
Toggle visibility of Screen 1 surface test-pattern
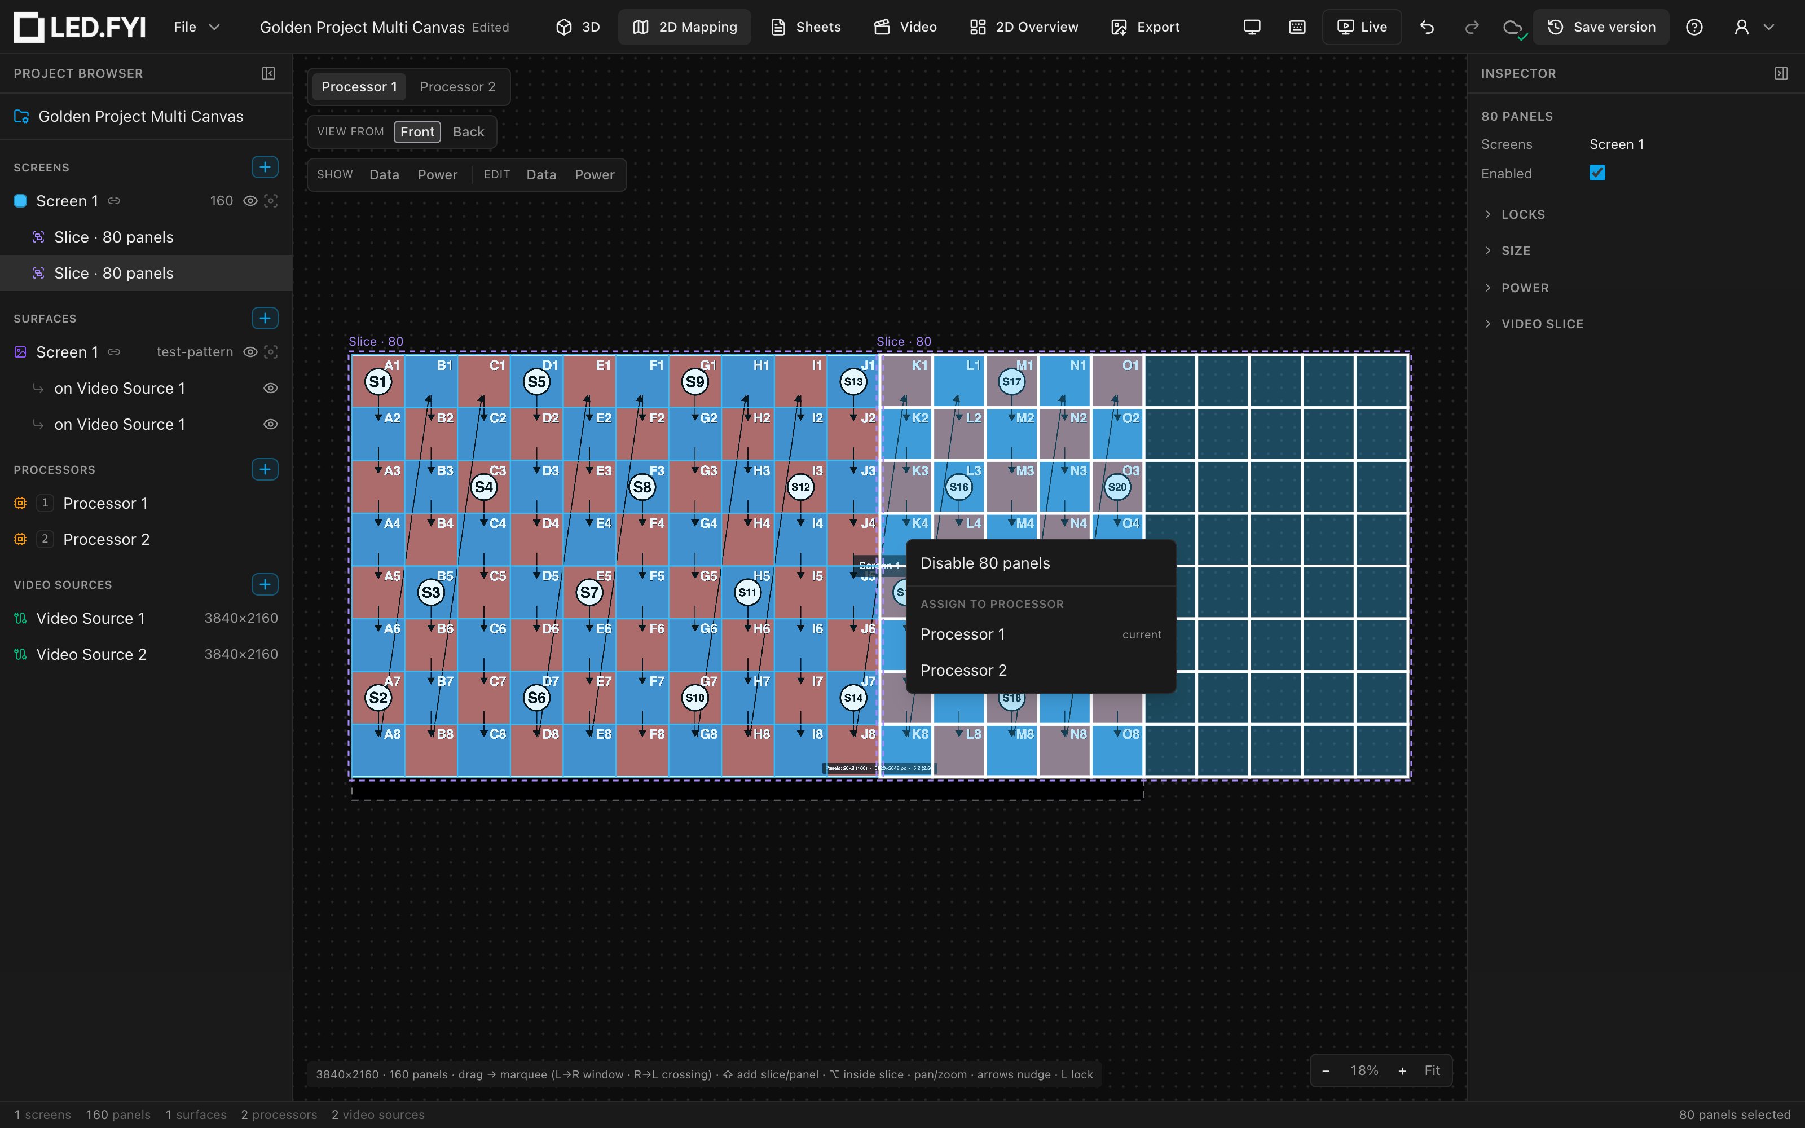click(250, 352)
